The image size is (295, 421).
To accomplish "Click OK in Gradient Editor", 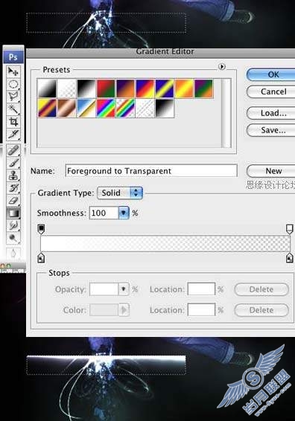I will tap(271, 74).
